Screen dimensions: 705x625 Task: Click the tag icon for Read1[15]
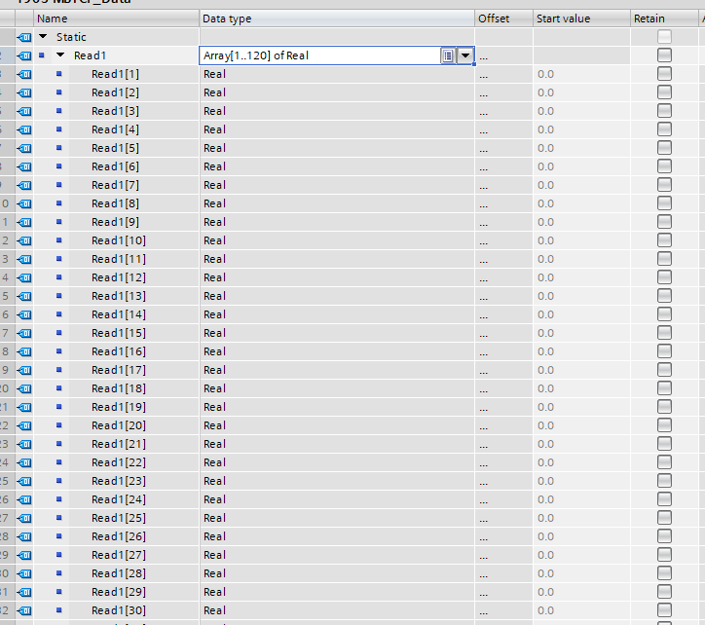click(24, 333)
